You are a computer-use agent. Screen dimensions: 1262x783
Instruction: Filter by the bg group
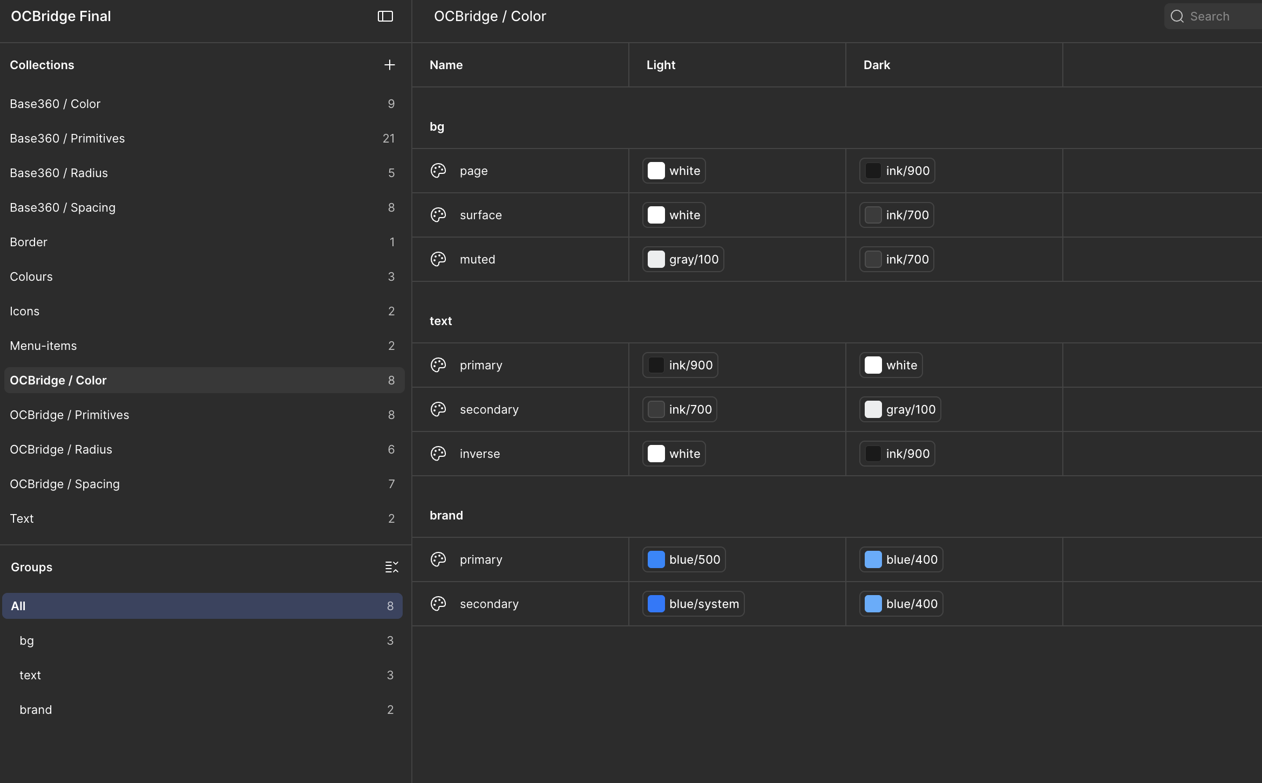pyautogui.click(x=202, y=640)
